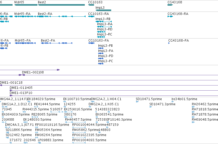
Task: Select EST LP09883.3prime
Action: (39, 143)
